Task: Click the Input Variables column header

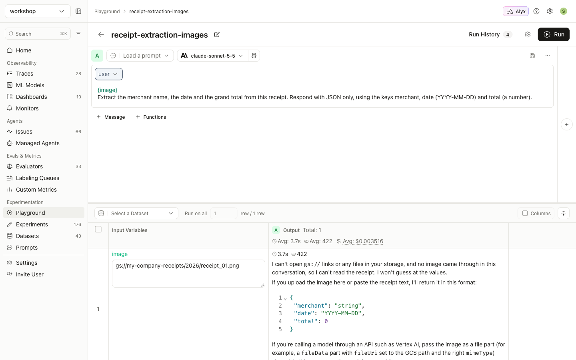Action: (130, 230)
